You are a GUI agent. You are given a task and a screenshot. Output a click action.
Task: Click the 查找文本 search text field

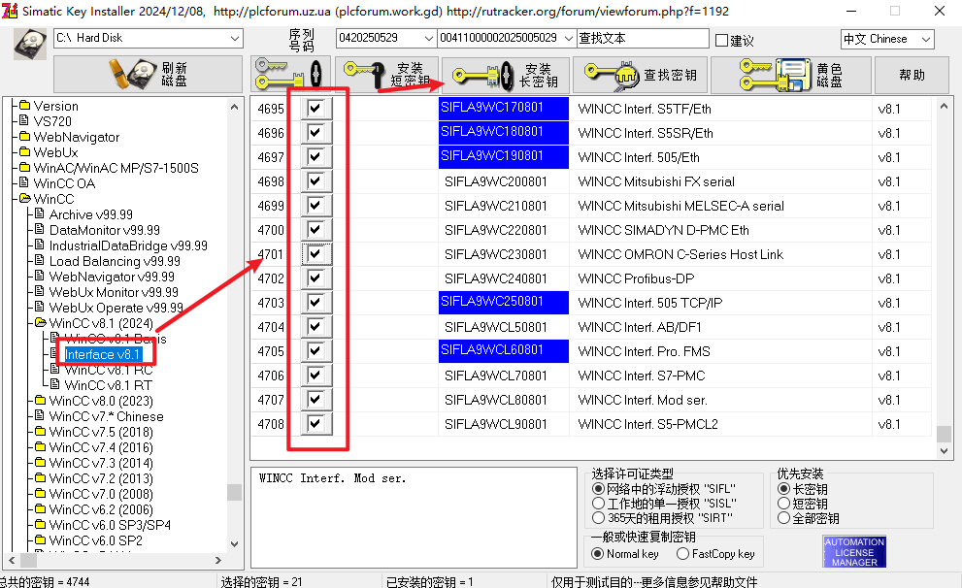pos(642,39)
